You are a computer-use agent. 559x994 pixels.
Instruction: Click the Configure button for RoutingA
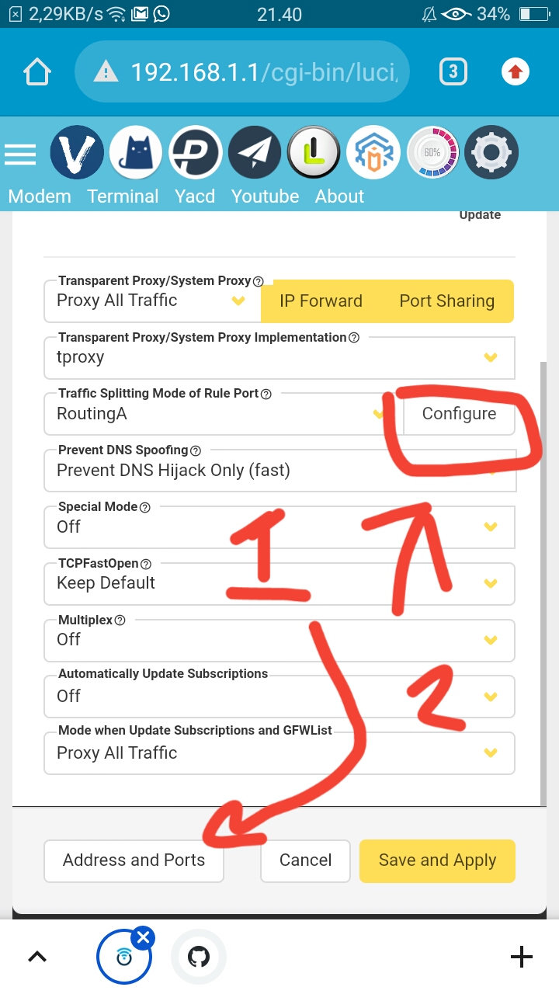point(459,414)
